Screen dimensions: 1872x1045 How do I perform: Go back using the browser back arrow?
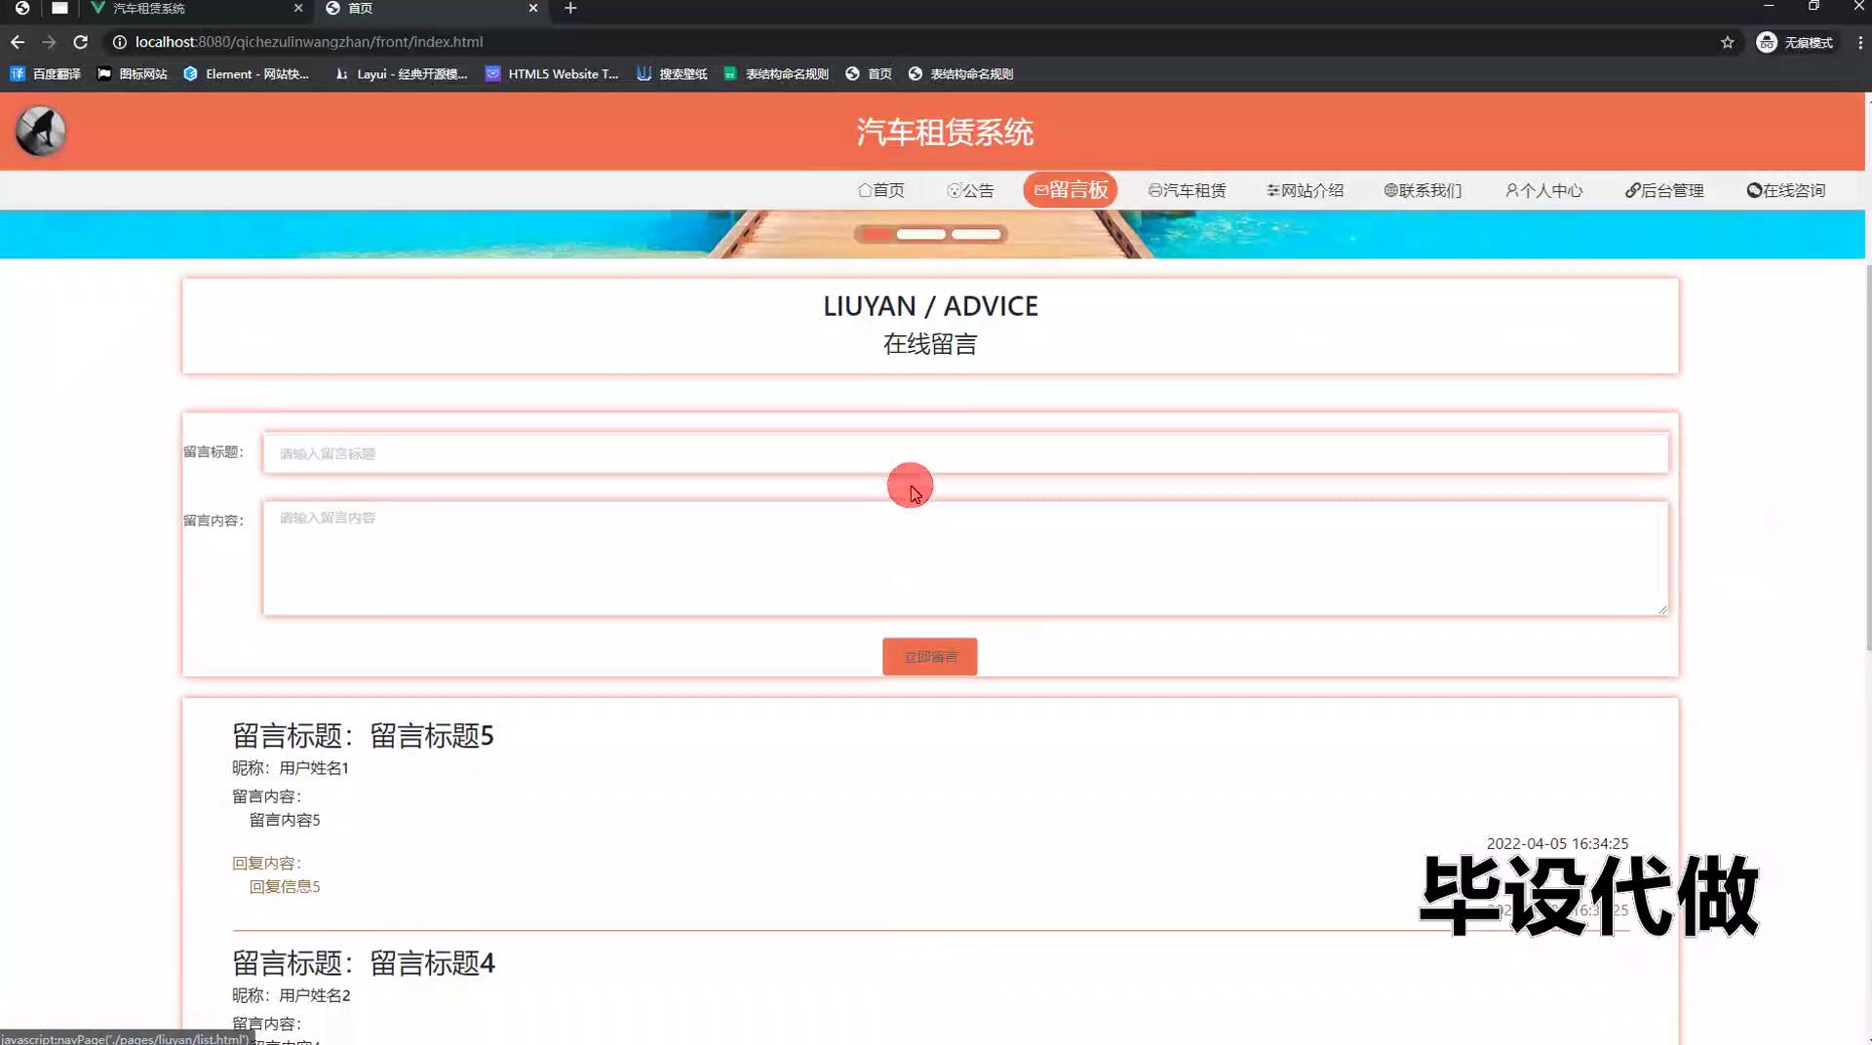point(18,42)
